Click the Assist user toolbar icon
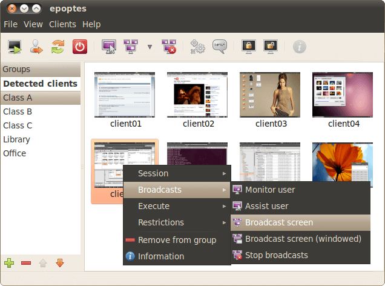This screenshot has width=385, height=286. point(109,46)
